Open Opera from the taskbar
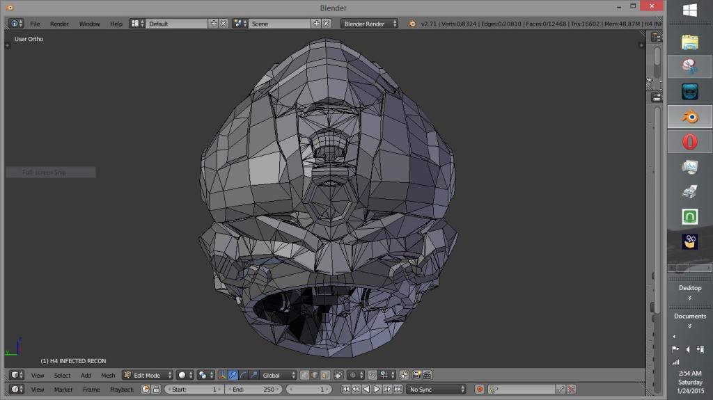Viewport: 713px width, 400px height. click(x=690, y=142)
